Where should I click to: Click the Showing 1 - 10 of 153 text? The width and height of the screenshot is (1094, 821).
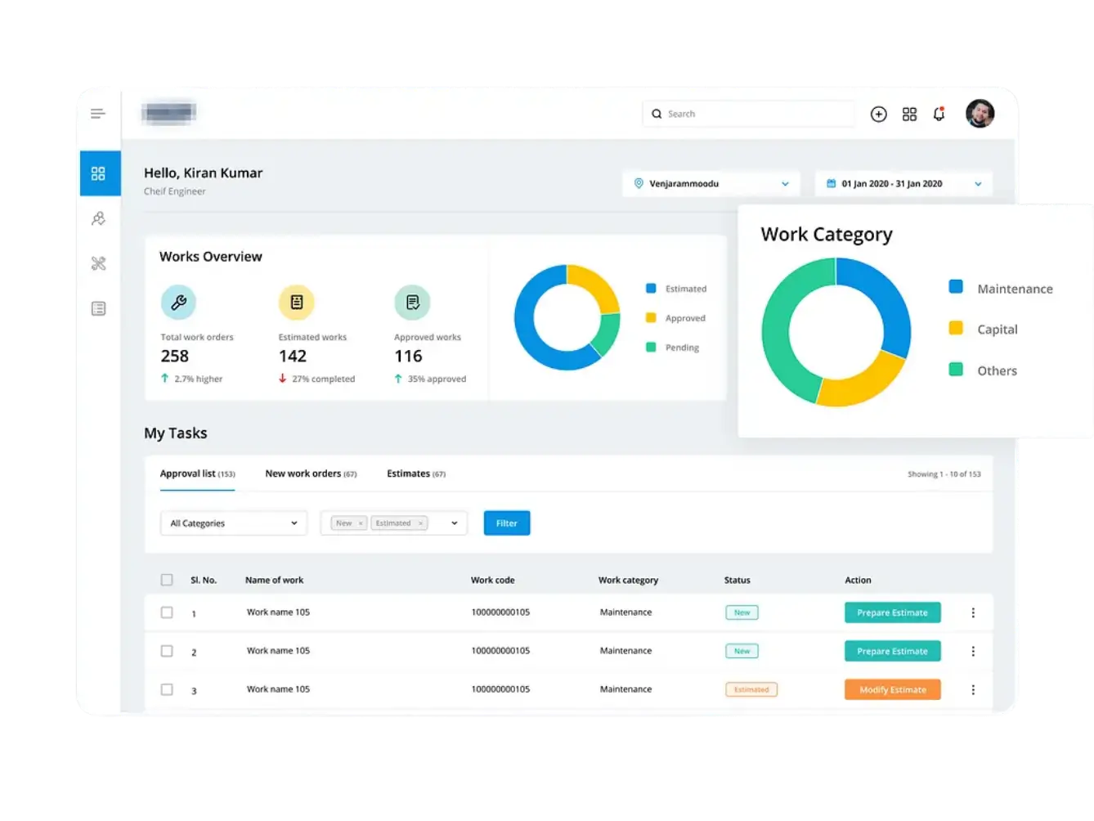point(944,474)
